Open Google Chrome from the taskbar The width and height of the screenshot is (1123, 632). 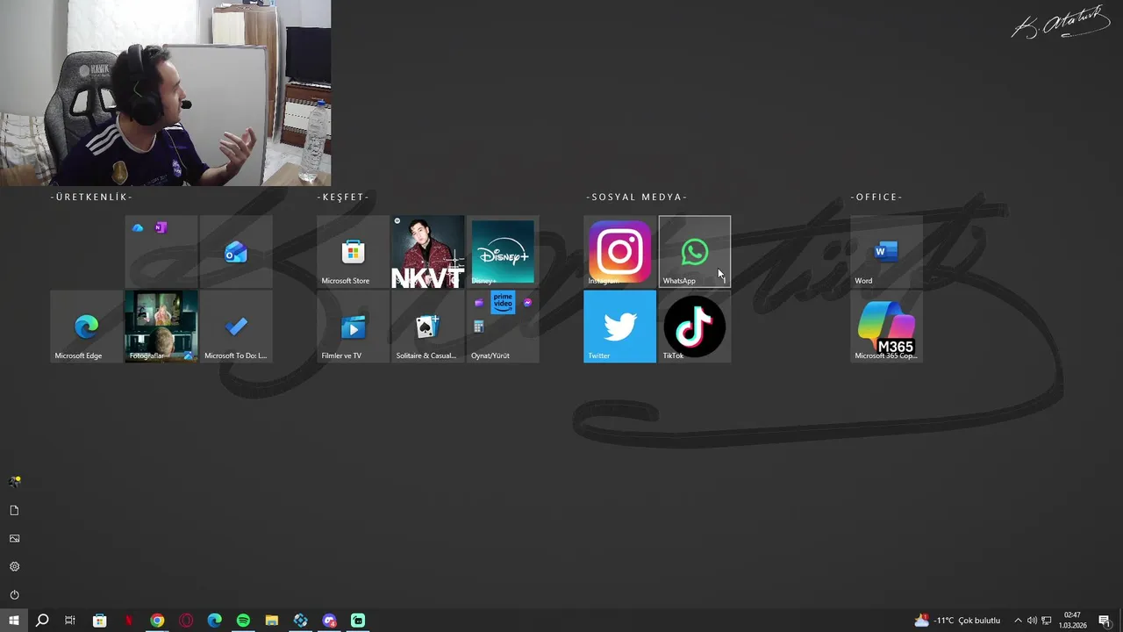point(157,621)
